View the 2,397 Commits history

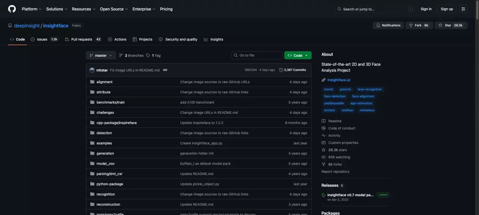tap(293, 70)
